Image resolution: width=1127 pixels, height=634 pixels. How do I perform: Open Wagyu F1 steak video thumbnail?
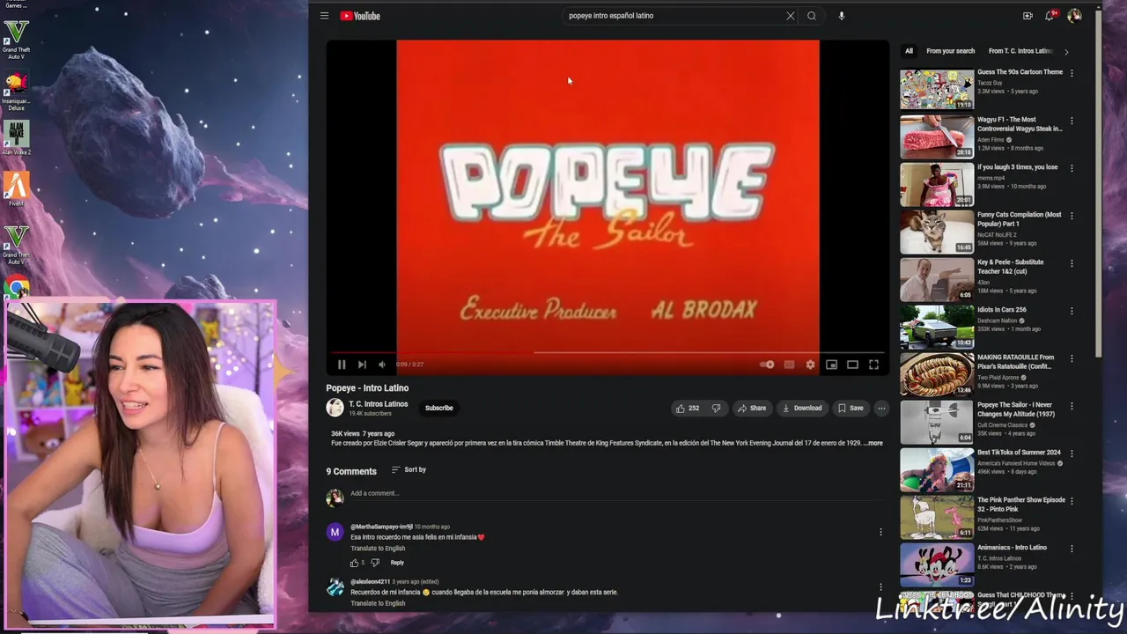pos(937,136)
